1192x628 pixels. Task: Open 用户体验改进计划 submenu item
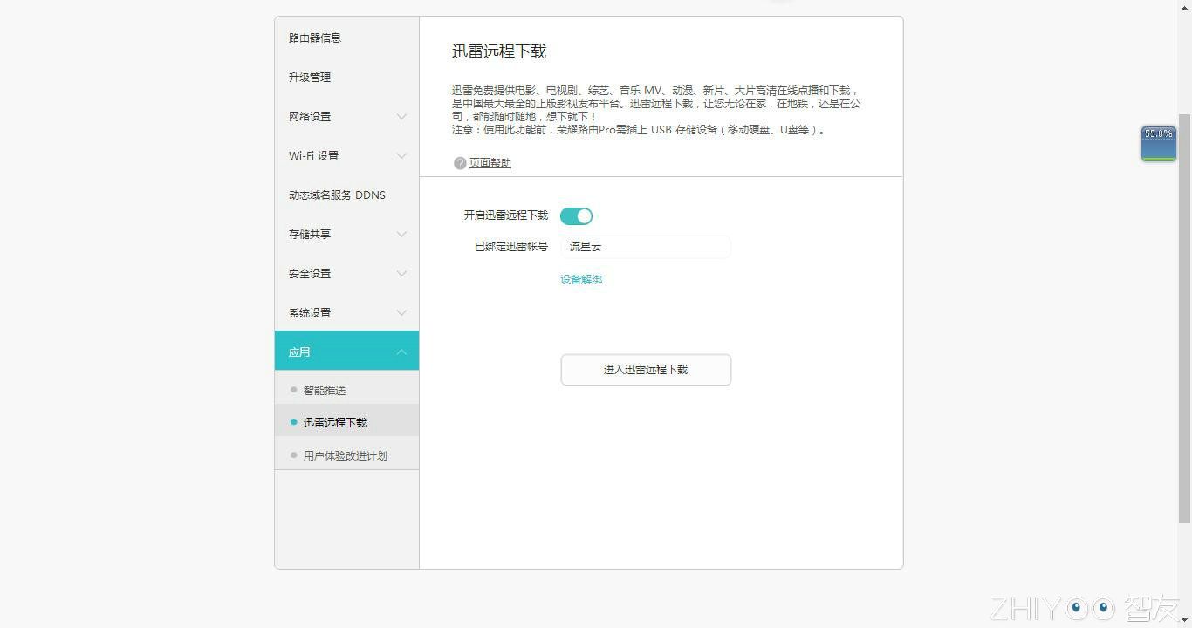click(x=346, y=454)
